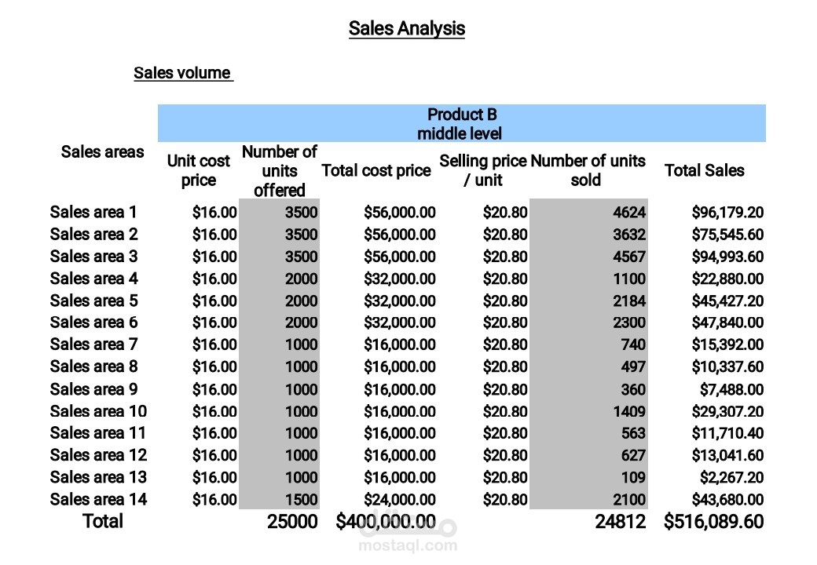Select the Sales area 10 row label
The height and width of the screenshot is (565, 817).
(98, 411)
